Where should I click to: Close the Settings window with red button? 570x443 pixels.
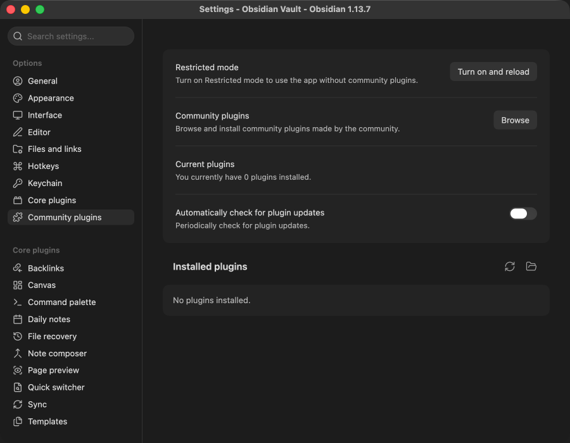tap(11, 9)
